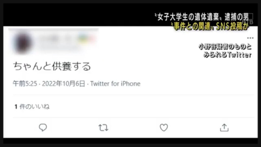
Task: Open the Twitter for iPhone source link
Action: [x=115, y=84]
